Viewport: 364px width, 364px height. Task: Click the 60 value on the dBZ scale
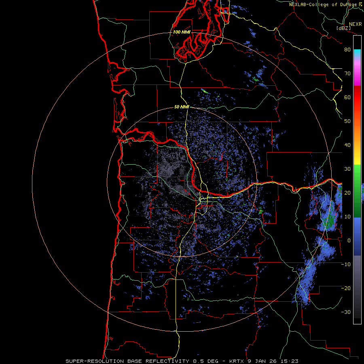[x=347, y=97]
